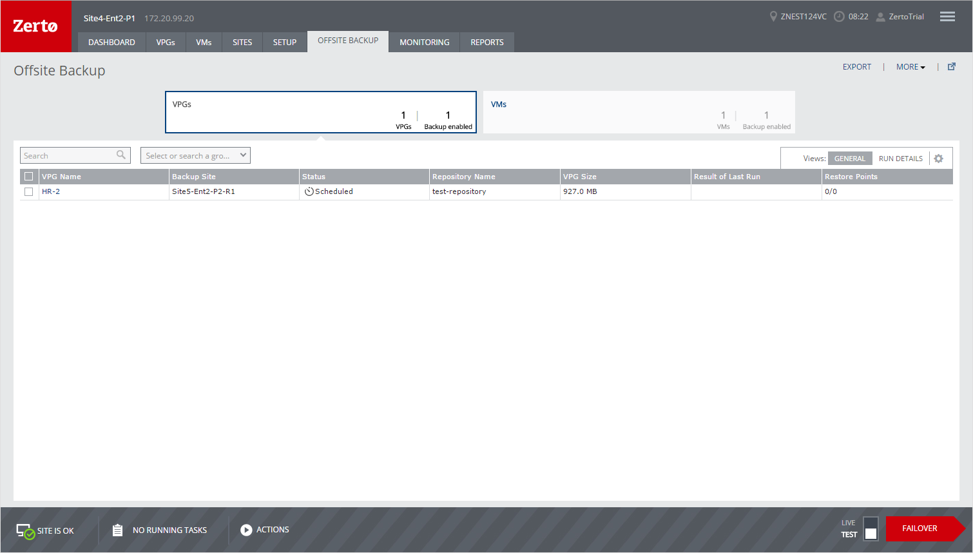Switch to the GENERAL view
The height and width of the screenshot is (553, 973).
point(850,159)
